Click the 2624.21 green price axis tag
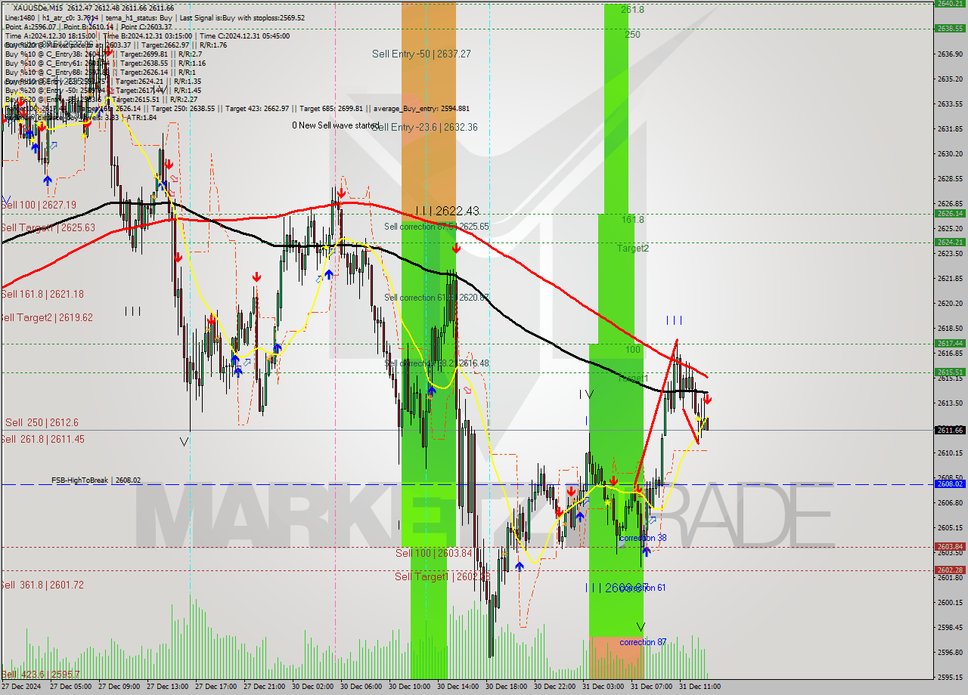 pyautogui.click(x=950, y=242)
